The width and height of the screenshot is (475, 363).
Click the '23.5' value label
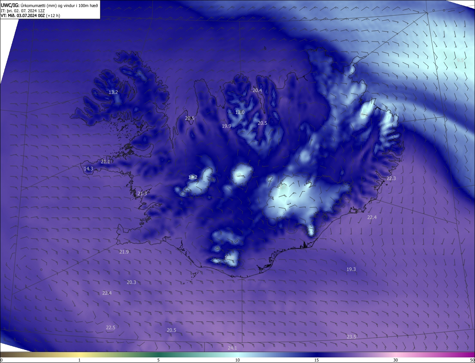coord(351,337)
